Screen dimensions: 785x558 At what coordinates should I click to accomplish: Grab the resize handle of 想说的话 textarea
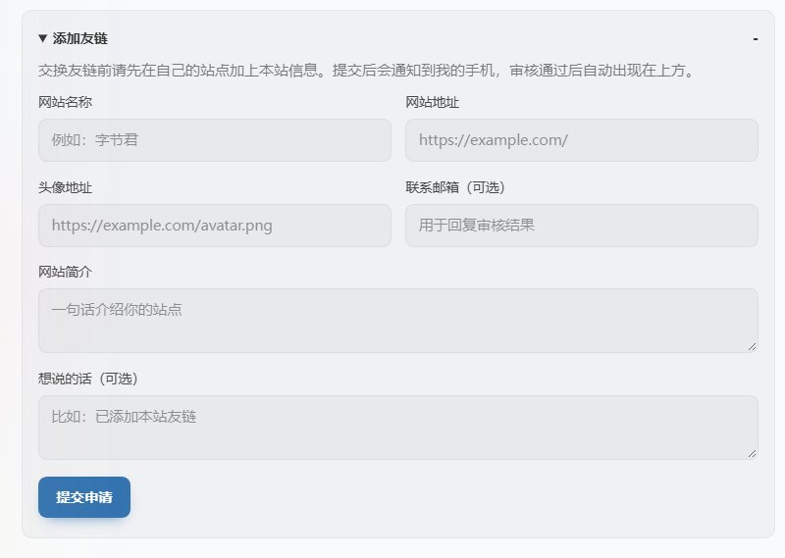[x=752, y=453]
